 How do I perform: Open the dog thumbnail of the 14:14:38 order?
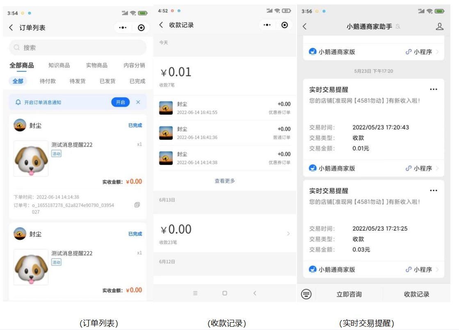(x=31, y=158)
